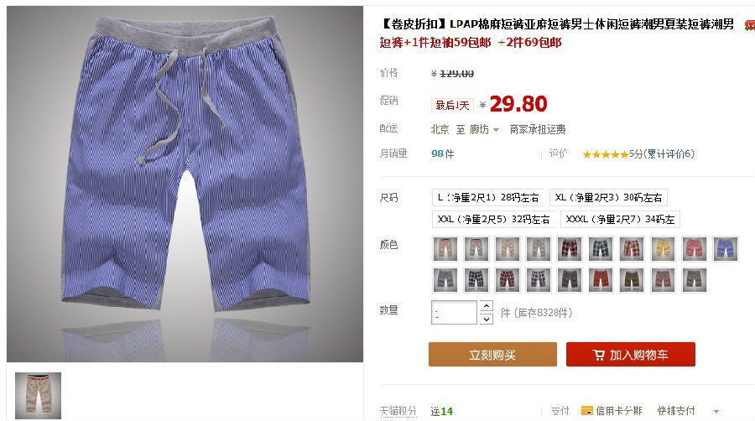Select size XXXL (34码左右)
755x421 pixels.
tap(620, 220)
